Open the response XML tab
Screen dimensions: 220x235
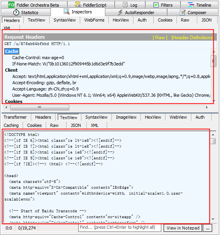(x=94, y=125)
